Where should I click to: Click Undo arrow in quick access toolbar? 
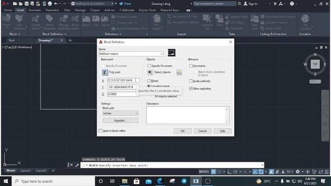pos(56,4)
